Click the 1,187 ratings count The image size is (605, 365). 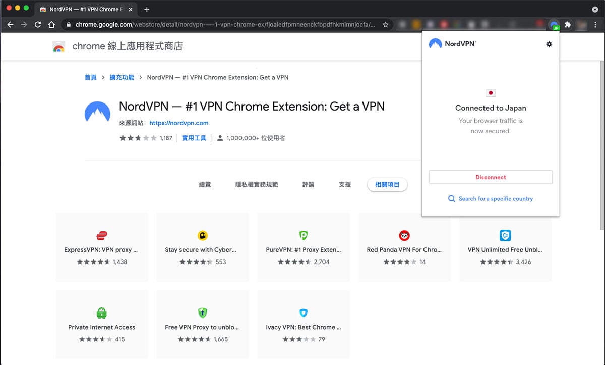(166, 138)
